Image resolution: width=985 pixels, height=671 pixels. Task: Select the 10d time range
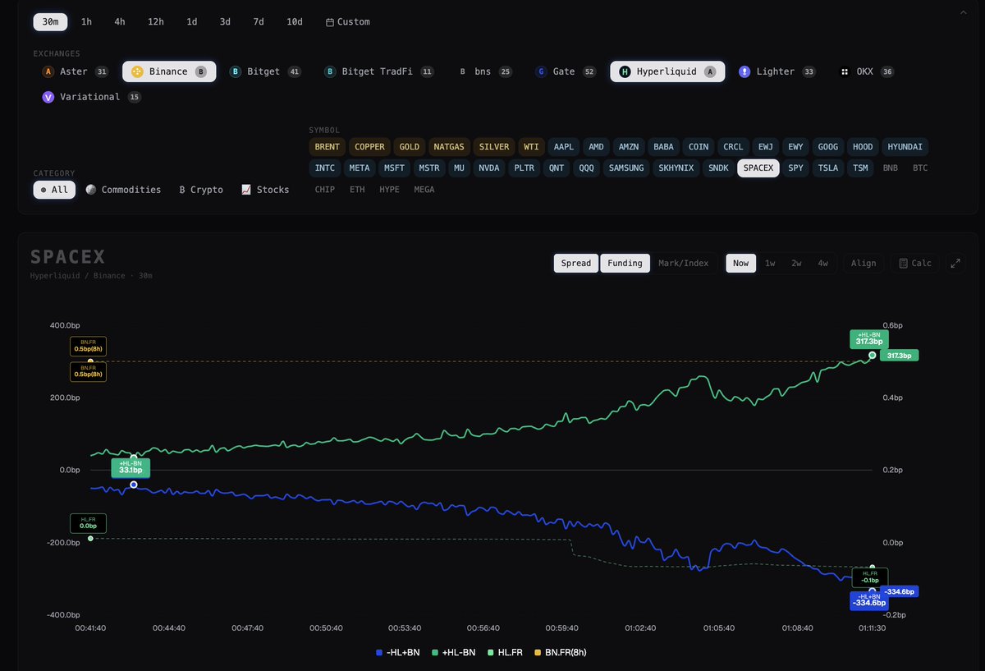coord(295,21)
